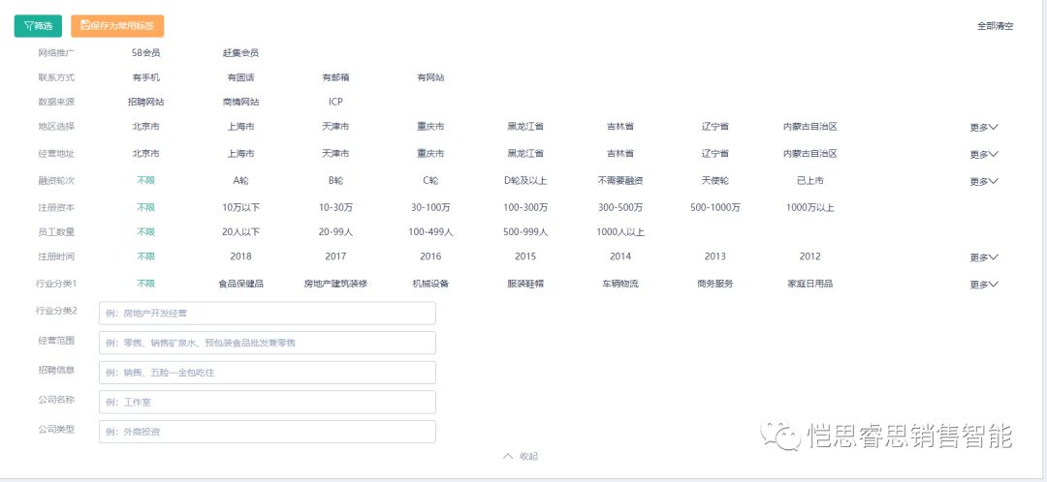Choose 重庆市 in the 地区选择 row
1047x482 pixels.
(x=430, y=126)
